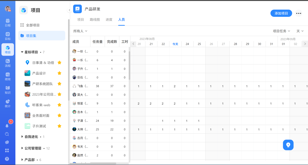Open 全部项目 in the project list
This screenshot has height=165, width=308.
pos(42,25)
